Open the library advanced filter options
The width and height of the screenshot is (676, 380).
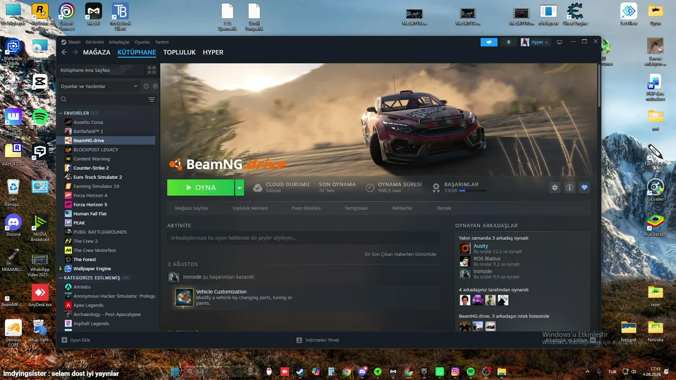tap(152, 99)
